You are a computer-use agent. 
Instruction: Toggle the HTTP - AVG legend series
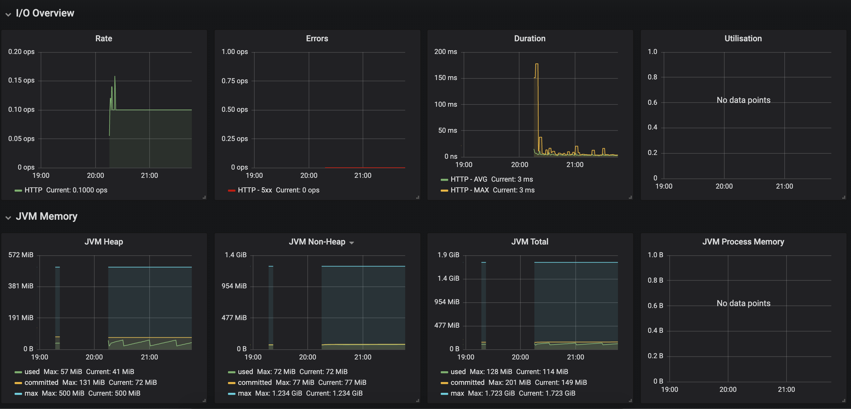[x=468, y=179]
